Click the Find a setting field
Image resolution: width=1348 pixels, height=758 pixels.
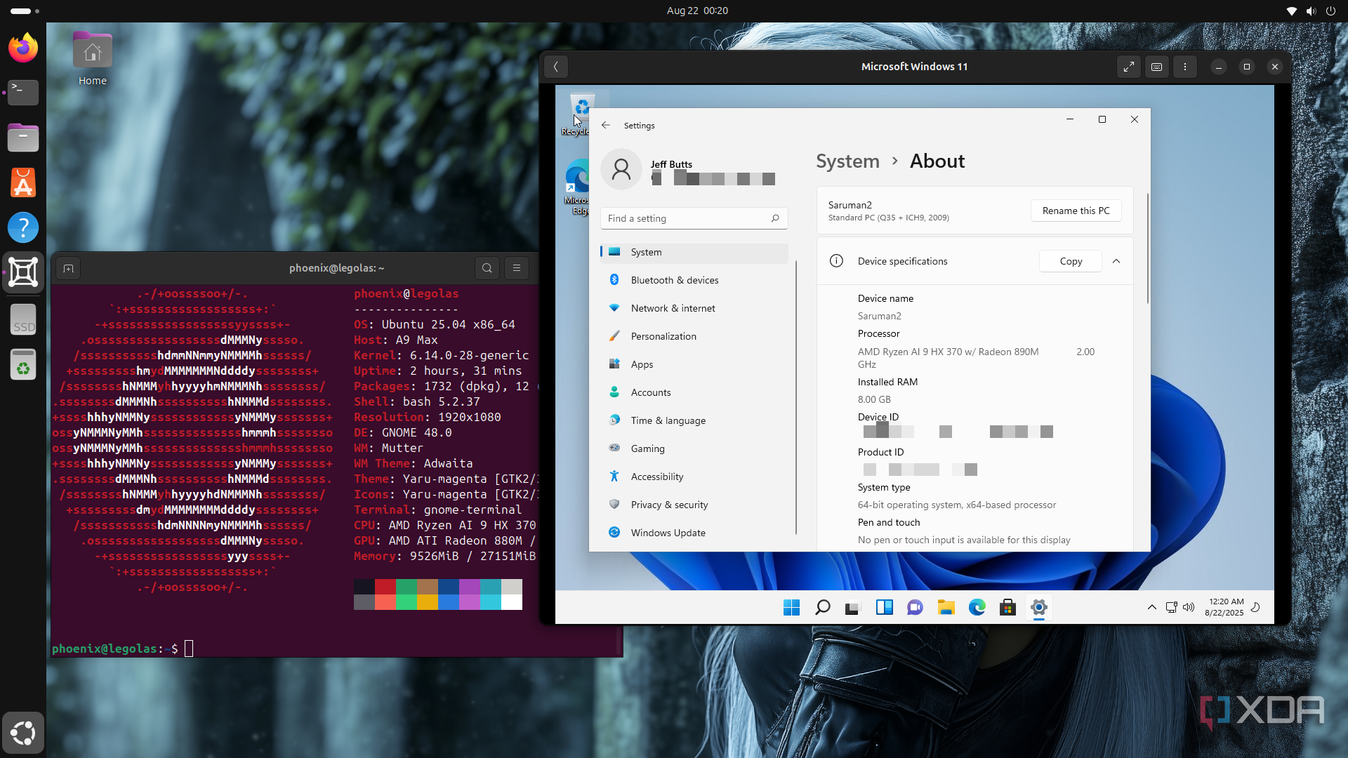687,218
